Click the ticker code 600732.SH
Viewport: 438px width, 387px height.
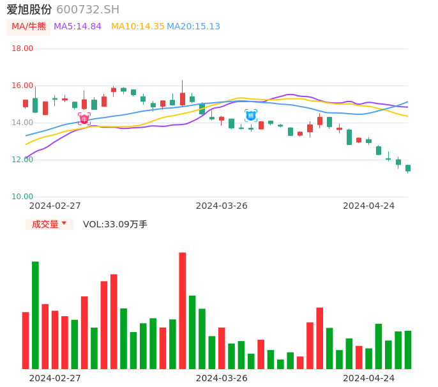point(87,10)
